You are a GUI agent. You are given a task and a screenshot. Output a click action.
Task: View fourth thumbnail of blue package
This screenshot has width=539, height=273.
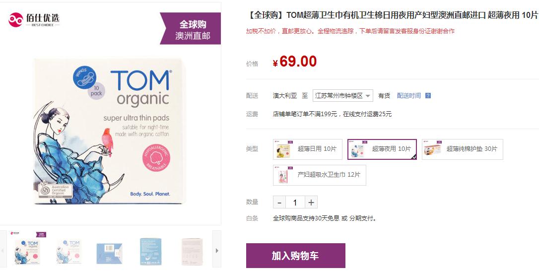[x=150, y=251]
